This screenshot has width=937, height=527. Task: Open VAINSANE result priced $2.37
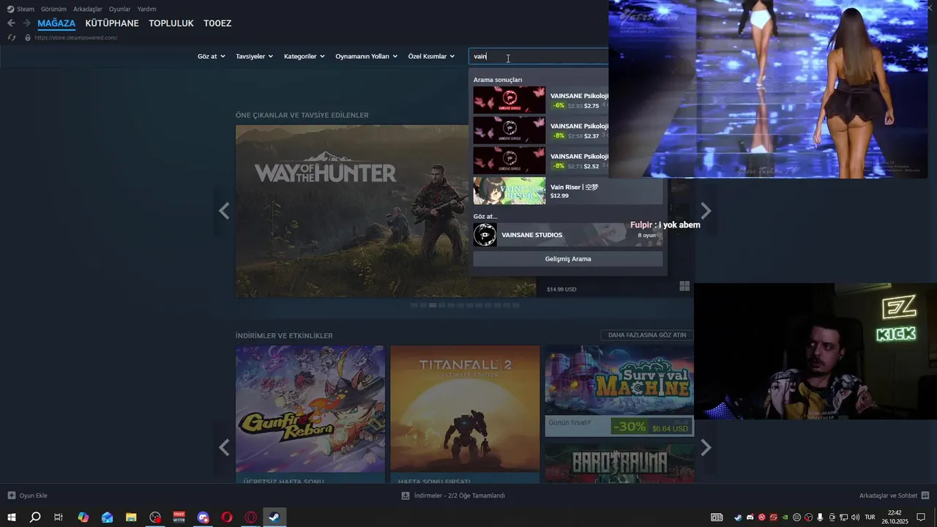540,130
